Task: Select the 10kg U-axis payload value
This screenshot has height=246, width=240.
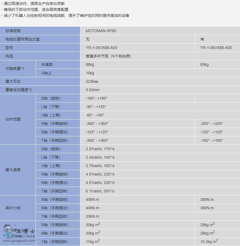Action: click(90, 73)
